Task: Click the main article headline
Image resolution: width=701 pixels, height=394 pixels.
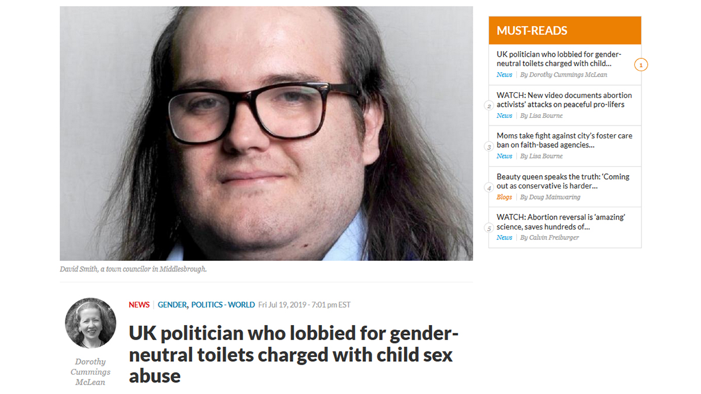Action: tap(293, 354)
